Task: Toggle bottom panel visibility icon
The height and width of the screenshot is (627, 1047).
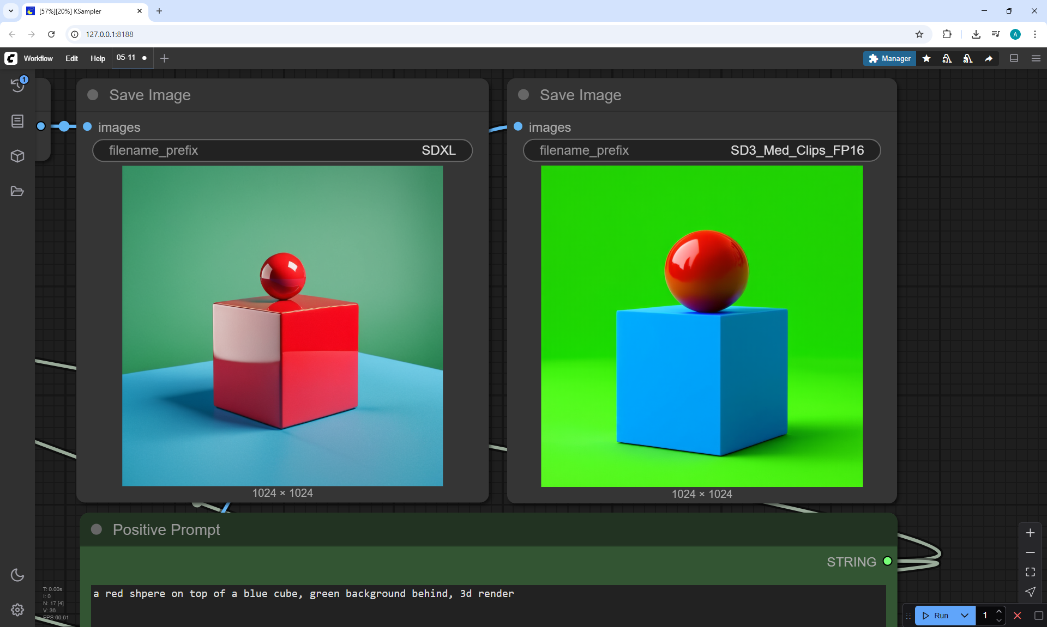Action: [1014, 58]
